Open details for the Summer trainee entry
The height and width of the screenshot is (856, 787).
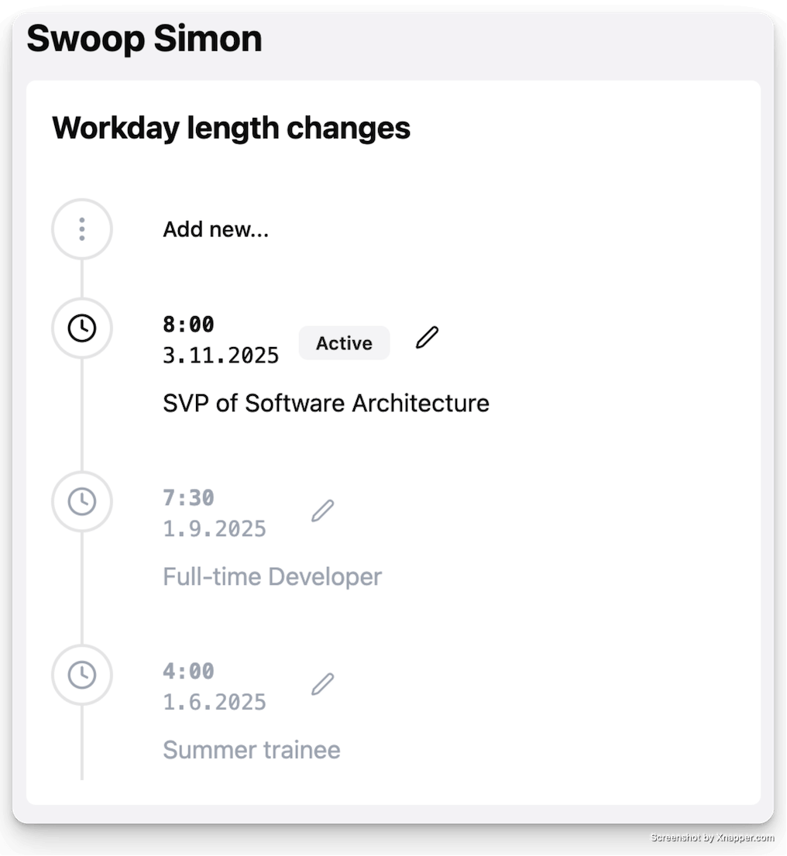251,750
